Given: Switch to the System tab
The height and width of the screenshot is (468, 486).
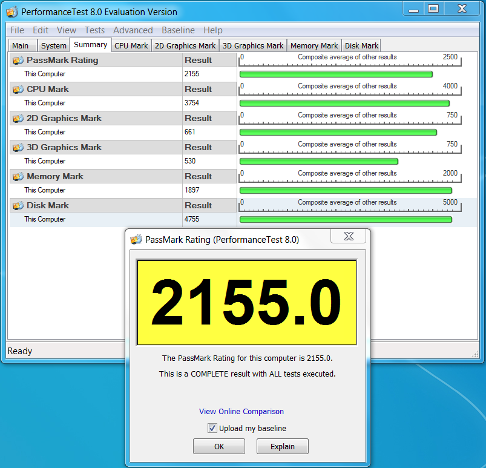Looking at the screenshot, I should coord(54,45).
